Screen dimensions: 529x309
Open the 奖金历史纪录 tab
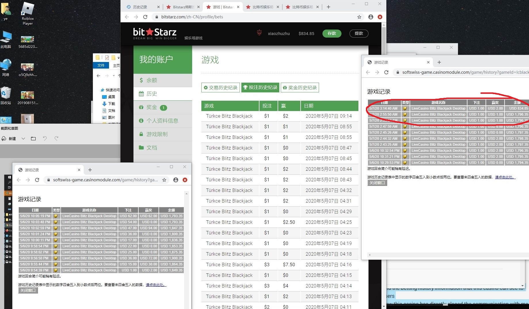coord(300,88)
